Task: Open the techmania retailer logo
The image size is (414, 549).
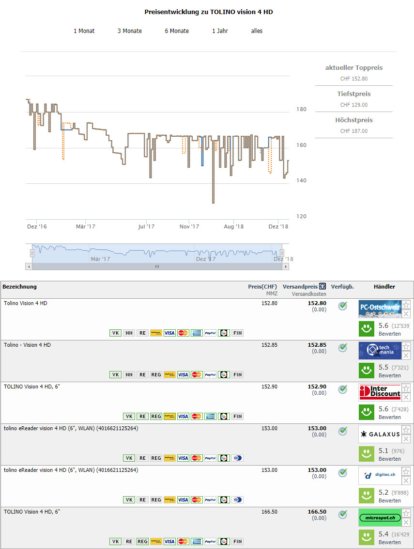Action: 380,351
